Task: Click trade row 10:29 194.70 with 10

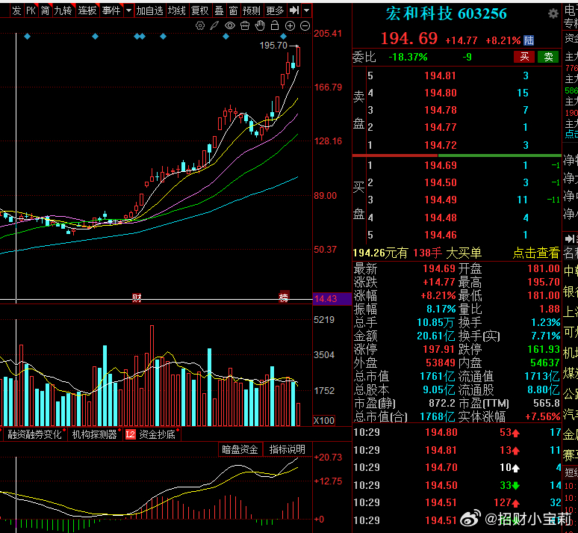Action: (457, 468)
